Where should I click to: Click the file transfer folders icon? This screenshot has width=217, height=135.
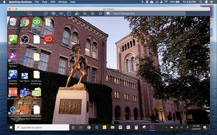point(77,14)
